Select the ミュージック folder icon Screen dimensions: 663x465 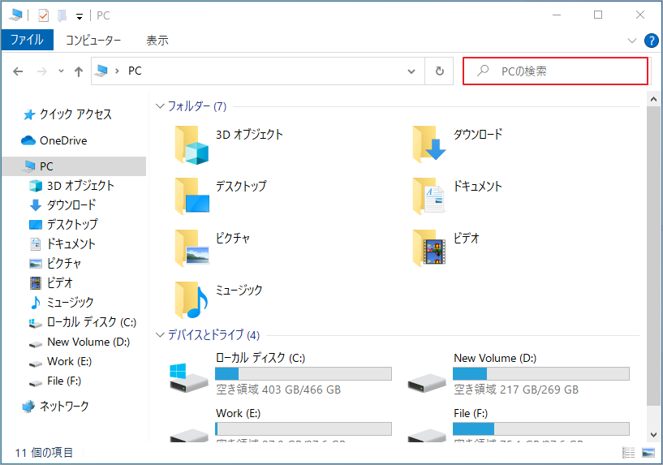(192, 299)
